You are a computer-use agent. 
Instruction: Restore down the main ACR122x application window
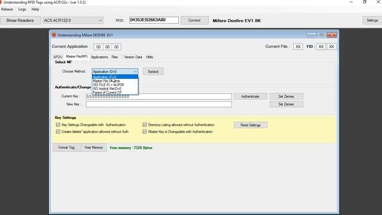tap(365, 2)
